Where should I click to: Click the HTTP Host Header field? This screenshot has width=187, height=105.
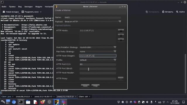98,73
